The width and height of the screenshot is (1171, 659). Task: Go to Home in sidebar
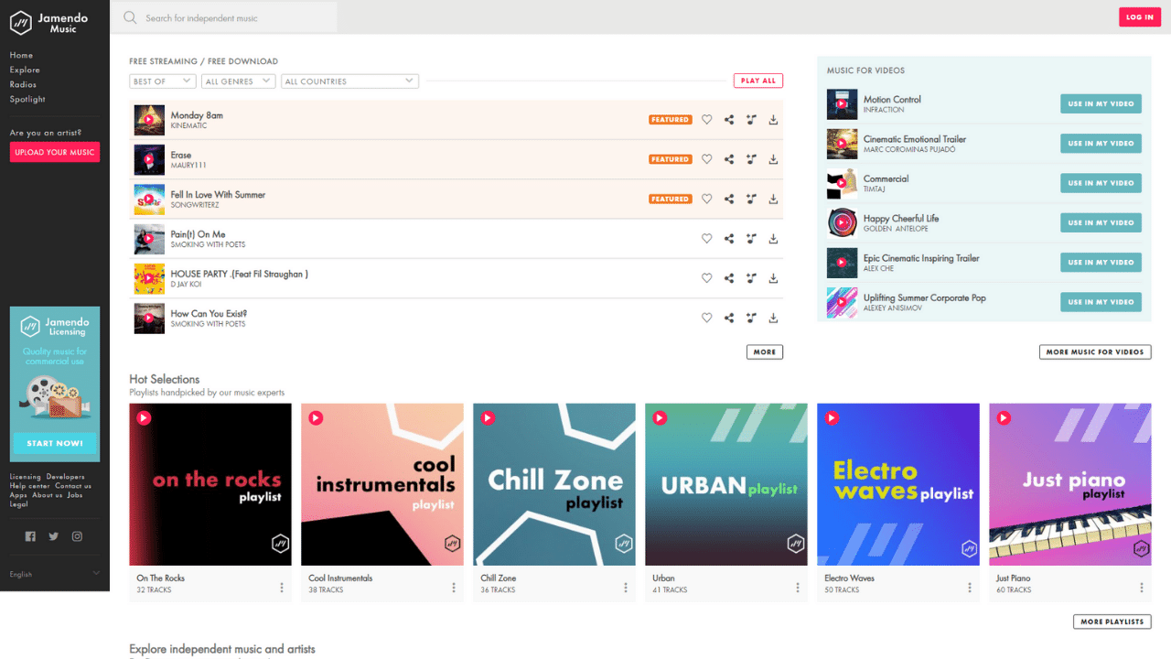pyautogui.click(x=21, y=55)
